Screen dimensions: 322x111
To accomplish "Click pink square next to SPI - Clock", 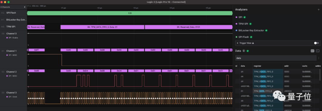I will pos(7,97).
